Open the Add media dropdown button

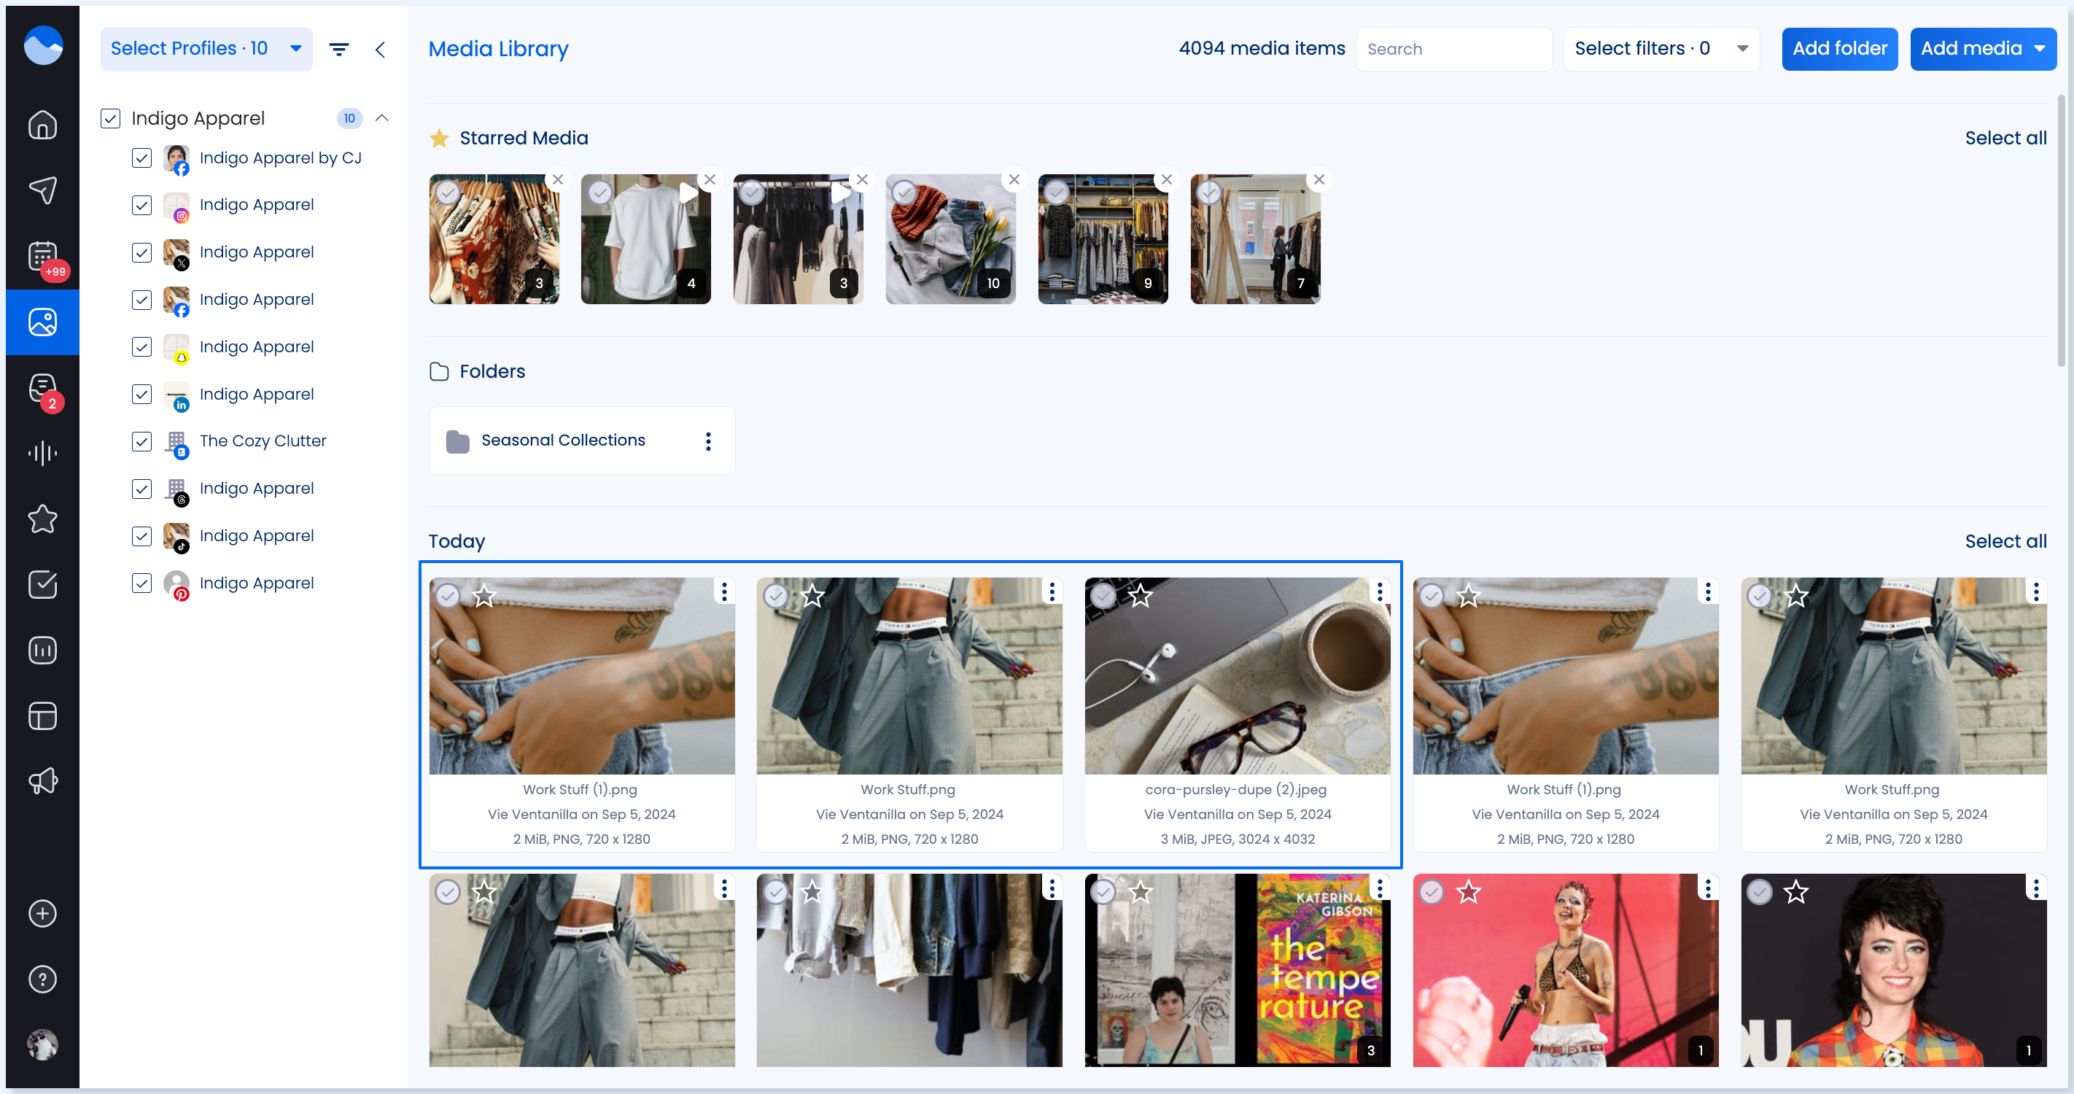point(1982,49)
